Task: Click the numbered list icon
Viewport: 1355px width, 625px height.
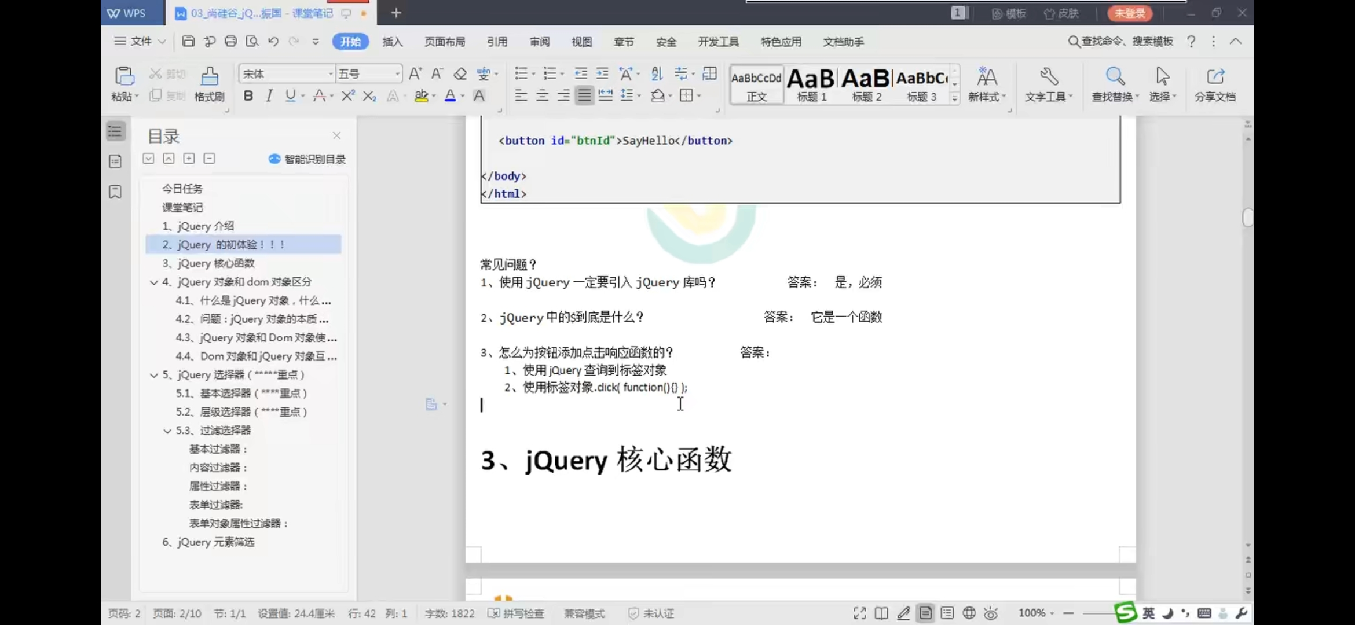Action: point(550,73)
